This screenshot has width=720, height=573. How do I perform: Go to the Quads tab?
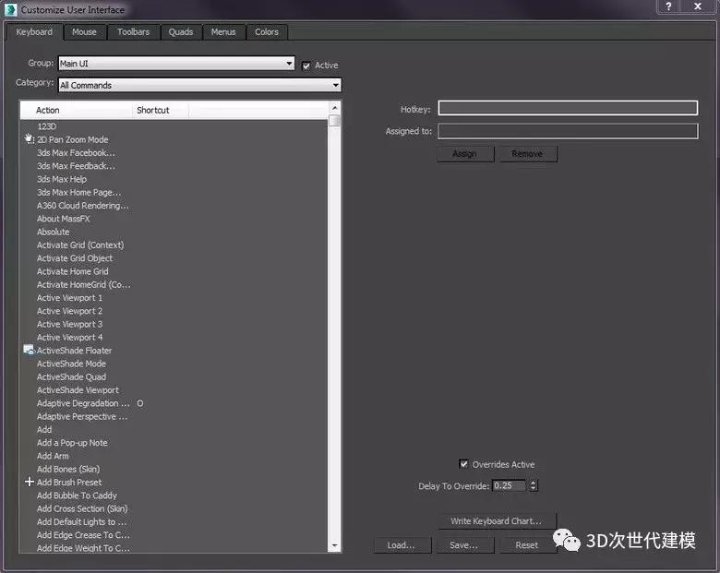(181, 32)
